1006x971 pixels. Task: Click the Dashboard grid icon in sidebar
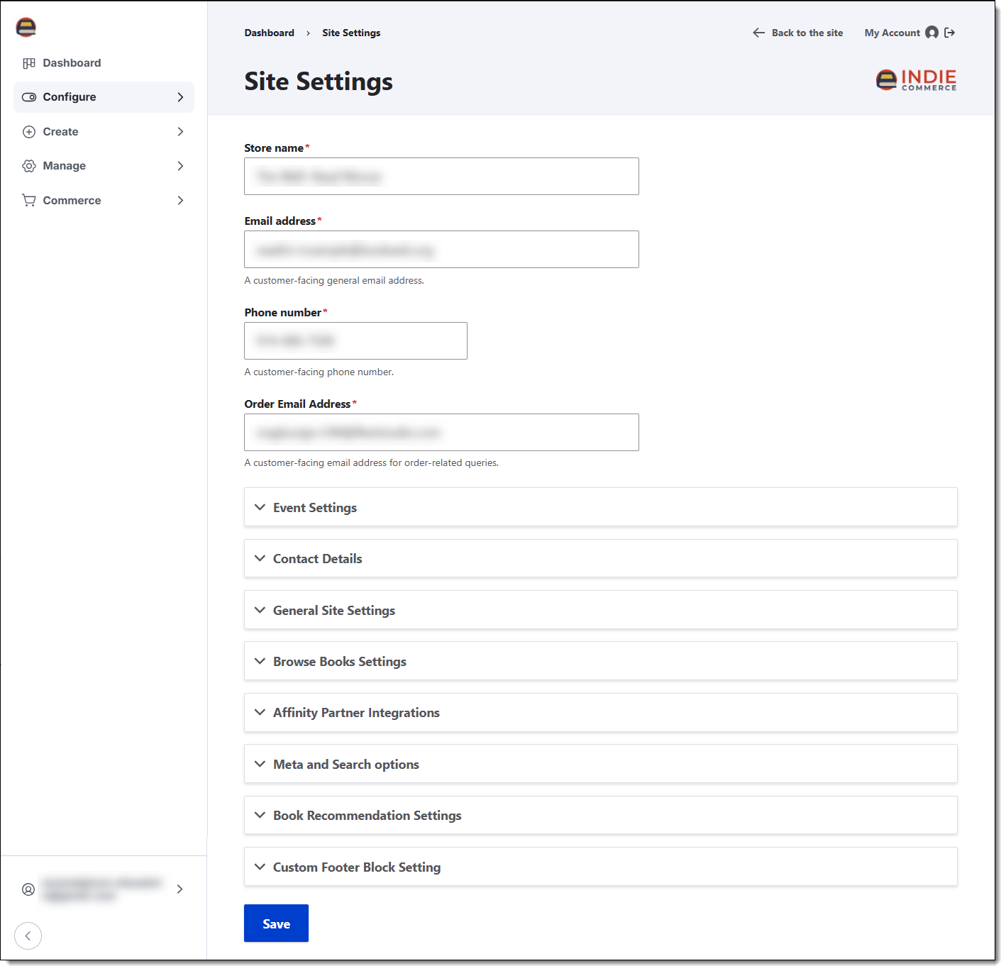[29, 63]
